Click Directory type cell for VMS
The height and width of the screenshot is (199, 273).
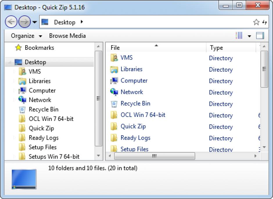pos(221,58)
